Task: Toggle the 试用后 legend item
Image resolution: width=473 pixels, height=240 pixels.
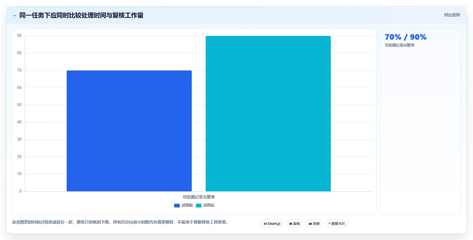Action: pyautogui.click(x=205, y=205)
